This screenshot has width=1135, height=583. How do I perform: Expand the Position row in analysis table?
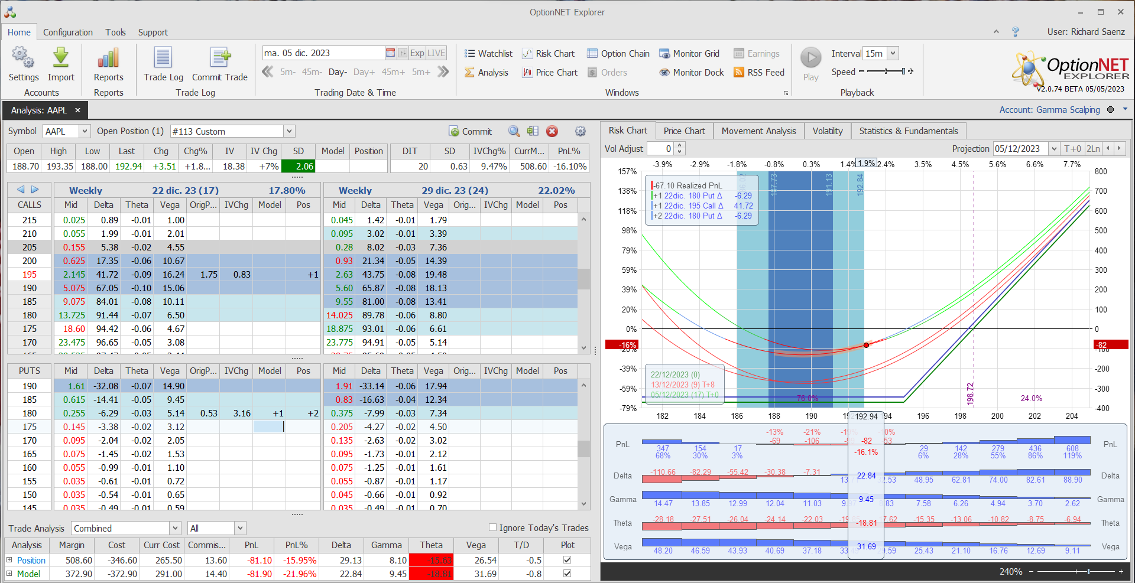coord(9,560)
